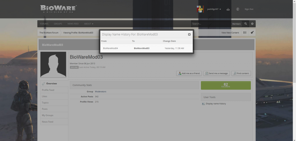This screenshot has width=296, height=141.
Task: Click the Display name history icon
Action: [x=203, y=104]
